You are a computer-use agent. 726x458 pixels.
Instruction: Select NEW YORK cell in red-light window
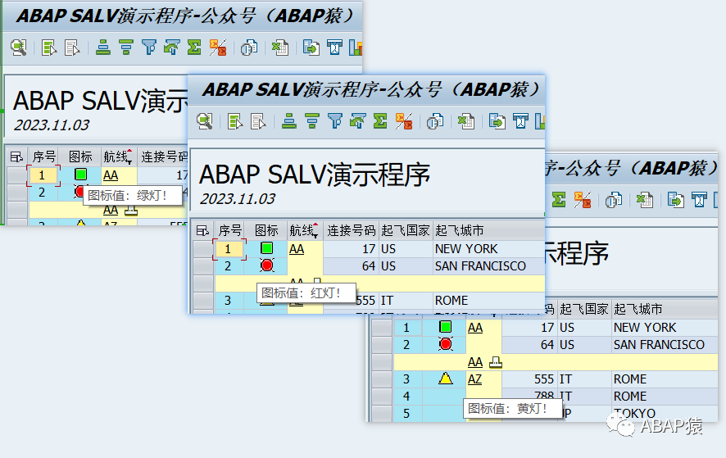[x=488, y=249]
